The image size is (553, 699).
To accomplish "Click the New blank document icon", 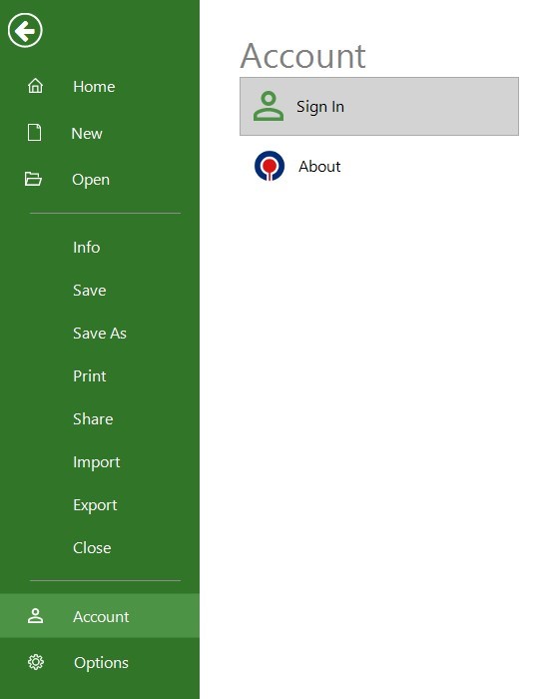I will 34,133.
